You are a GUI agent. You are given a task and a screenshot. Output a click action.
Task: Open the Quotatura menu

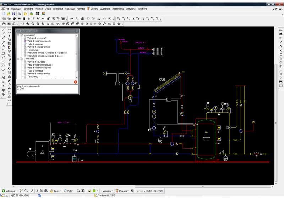tap(105, 8)
